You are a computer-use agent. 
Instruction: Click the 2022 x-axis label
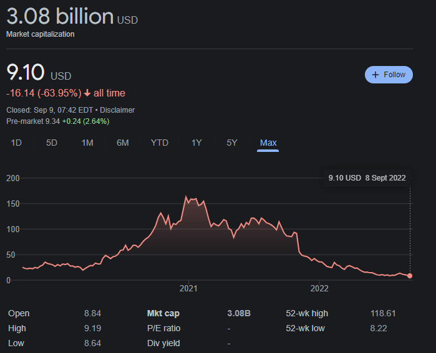(319, 288)
